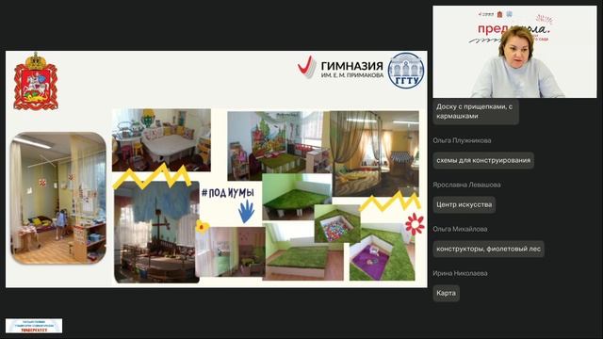Click chat message 'Доску с прищепками, с кармашками'
Viewport: 603px width, 339px height.
pyautogui.click(x=476, y=111)
